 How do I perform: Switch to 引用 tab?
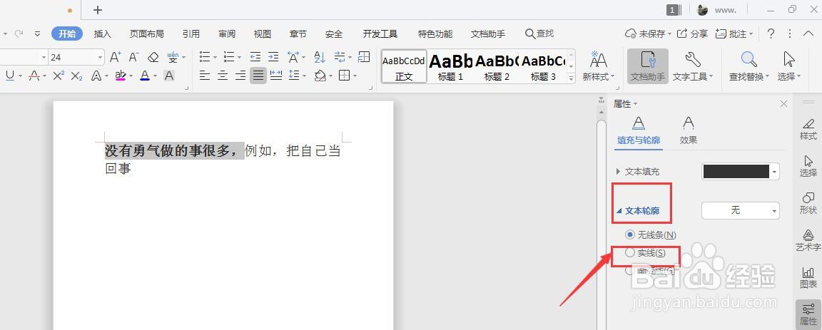191,34
